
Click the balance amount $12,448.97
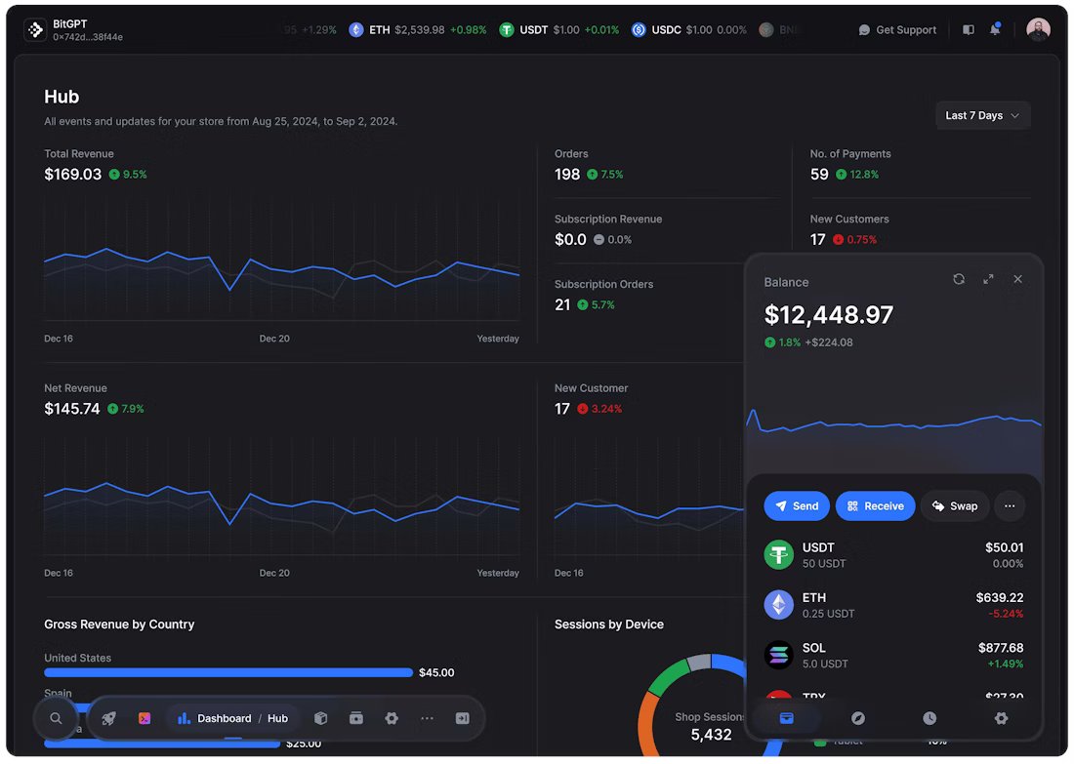click(829, 315)
